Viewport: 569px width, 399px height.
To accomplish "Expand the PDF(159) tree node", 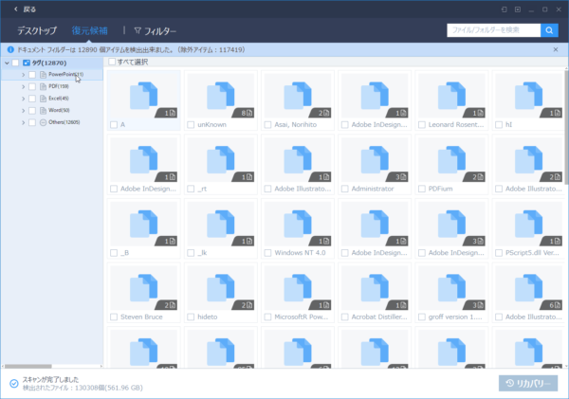I will [23, 86].
